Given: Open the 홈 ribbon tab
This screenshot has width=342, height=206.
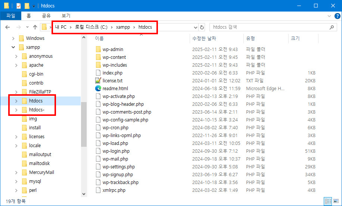Looking at the screenshot, I should [x=29, y=16].
